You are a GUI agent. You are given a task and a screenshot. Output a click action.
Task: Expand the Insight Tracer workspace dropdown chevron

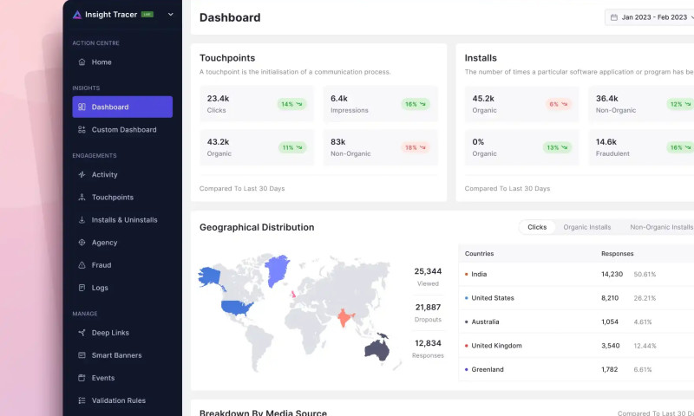[x=170, y=15]
